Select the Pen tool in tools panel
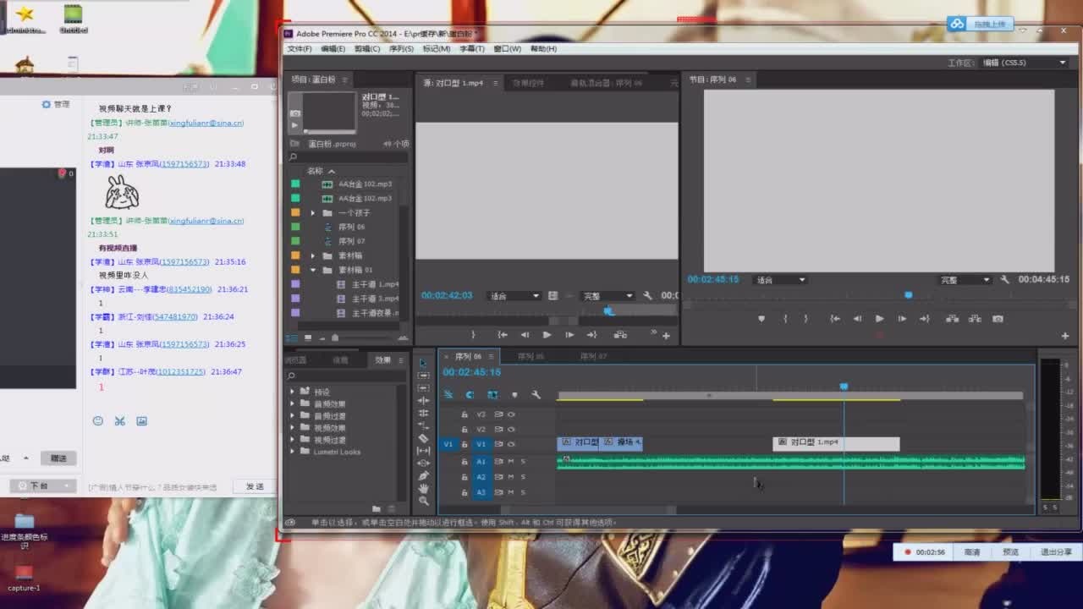This screenshot has width=1083, height=609. (x=423, y=475)
